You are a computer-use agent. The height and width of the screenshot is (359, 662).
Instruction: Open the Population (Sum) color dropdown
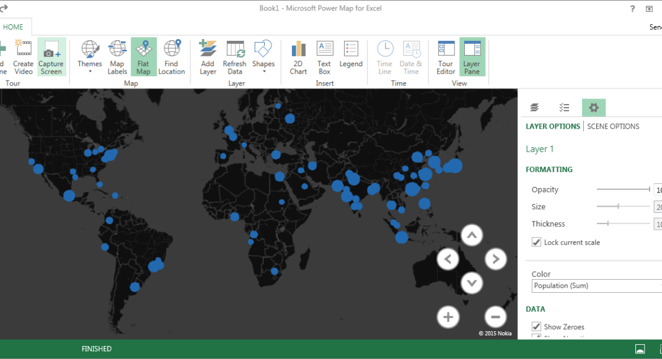click(x=596, y=286)
